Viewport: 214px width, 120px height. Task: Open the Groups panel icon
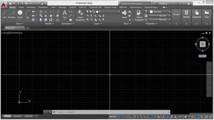coord(176,13)
